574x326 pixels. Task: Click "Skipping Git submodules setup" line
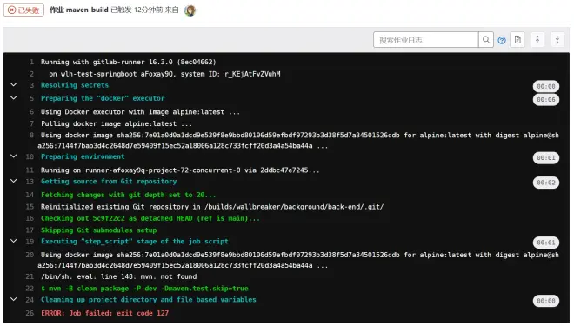99,230
